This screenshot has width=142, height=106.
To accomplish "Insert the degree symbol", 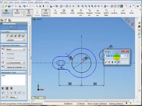I will pyautogui.click(x=7, y=92).
